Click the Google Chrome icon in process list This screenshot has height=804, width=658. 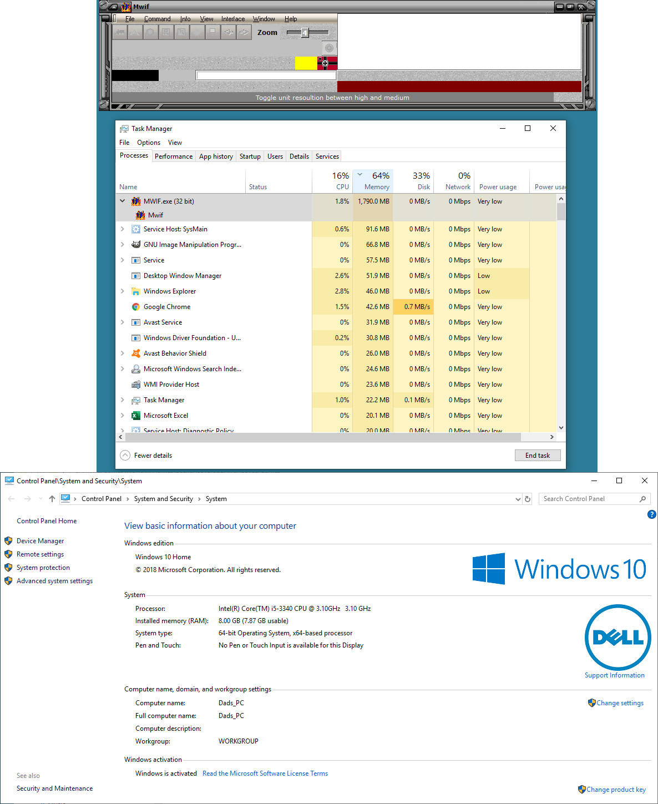point(136,307)
